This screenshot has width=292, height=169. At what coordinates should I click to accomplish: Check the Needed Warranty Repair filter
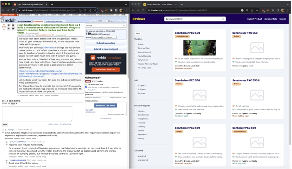click(x=135, y=64)
